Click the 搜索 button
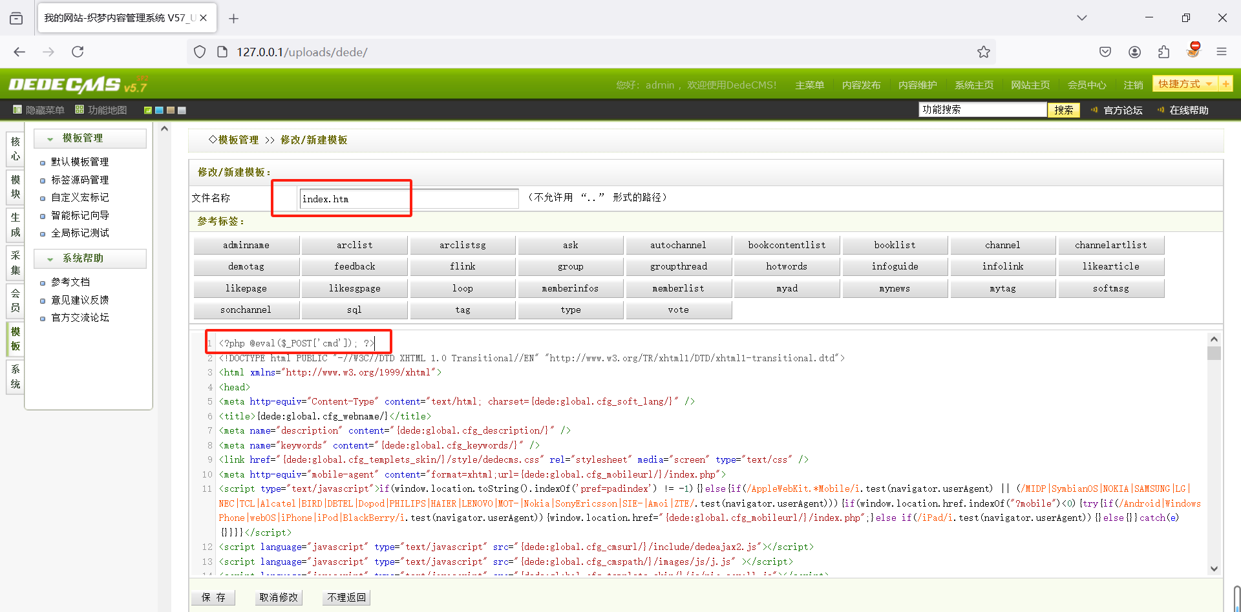Image resolution: width=1241 pixels, height=612 pixels. coord(1063,110)
